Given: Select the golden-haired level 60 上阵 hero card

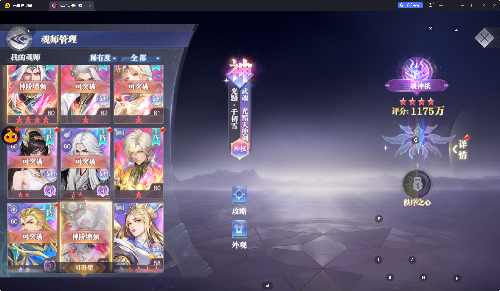Looking at the screenshot, I should coord(139,163).
